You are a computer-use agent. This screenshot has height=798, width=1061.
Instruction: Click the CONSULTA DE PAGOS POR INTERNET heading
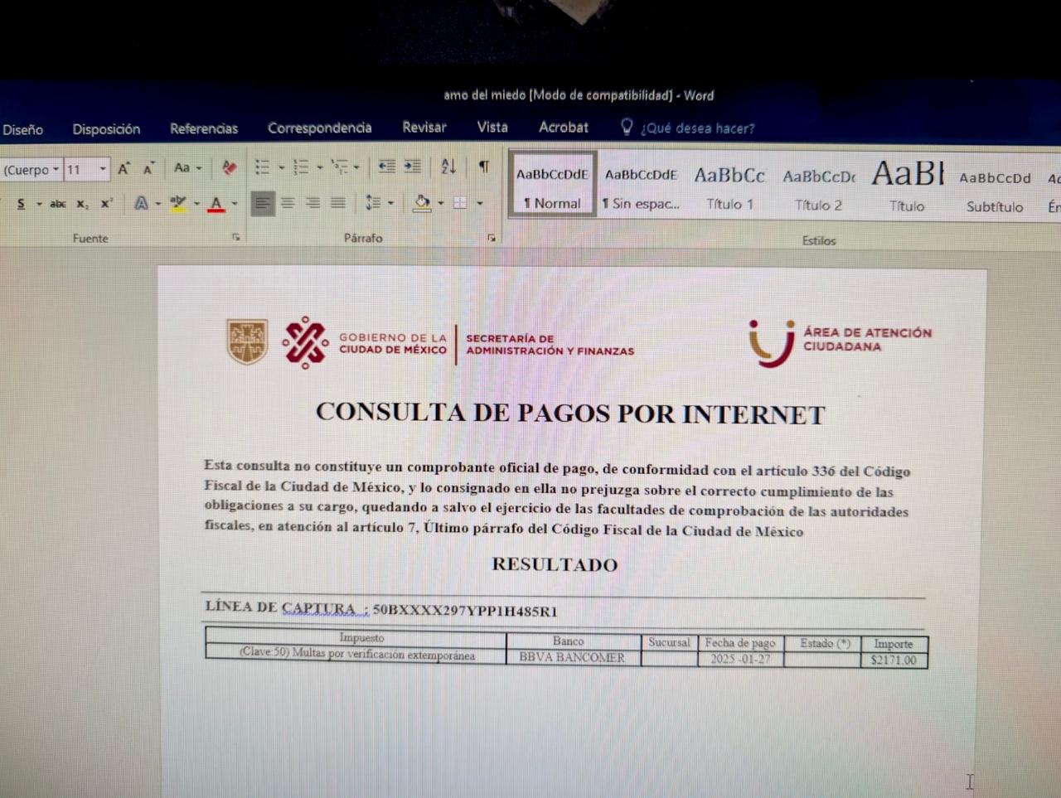(x=570, y=413)
